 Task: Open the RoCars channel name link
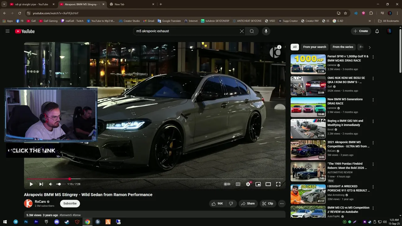tap(40, 202)
